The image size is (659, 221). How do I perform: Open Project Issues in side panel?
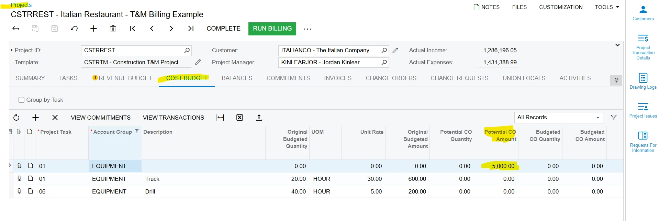[x=643, y=110]
